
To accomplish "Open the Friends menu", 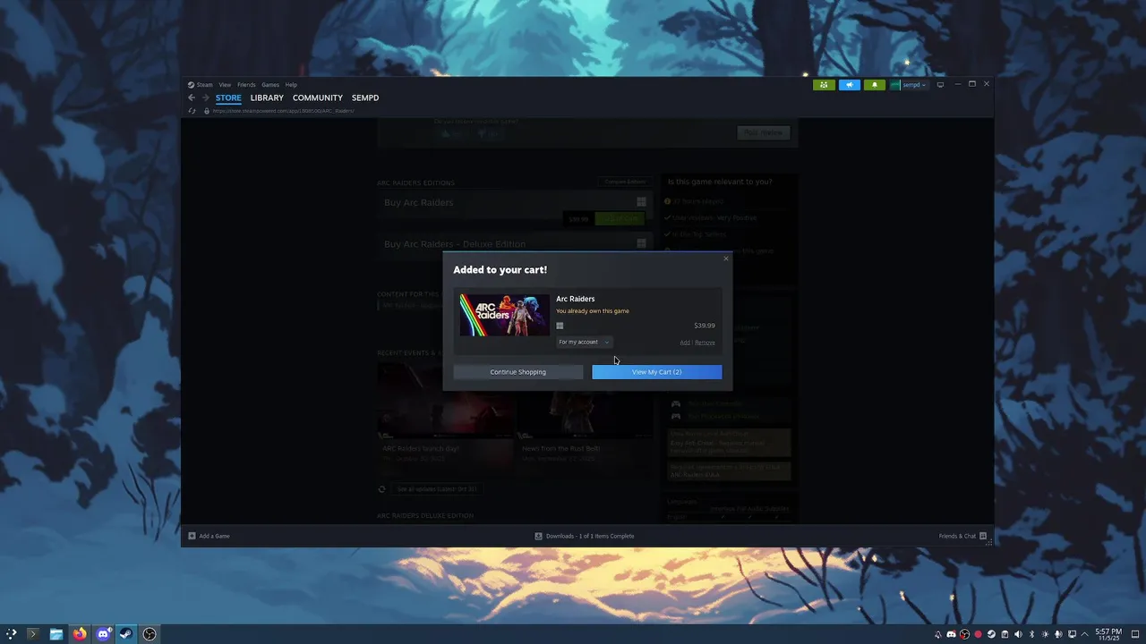I will click(x=246, y=85).
